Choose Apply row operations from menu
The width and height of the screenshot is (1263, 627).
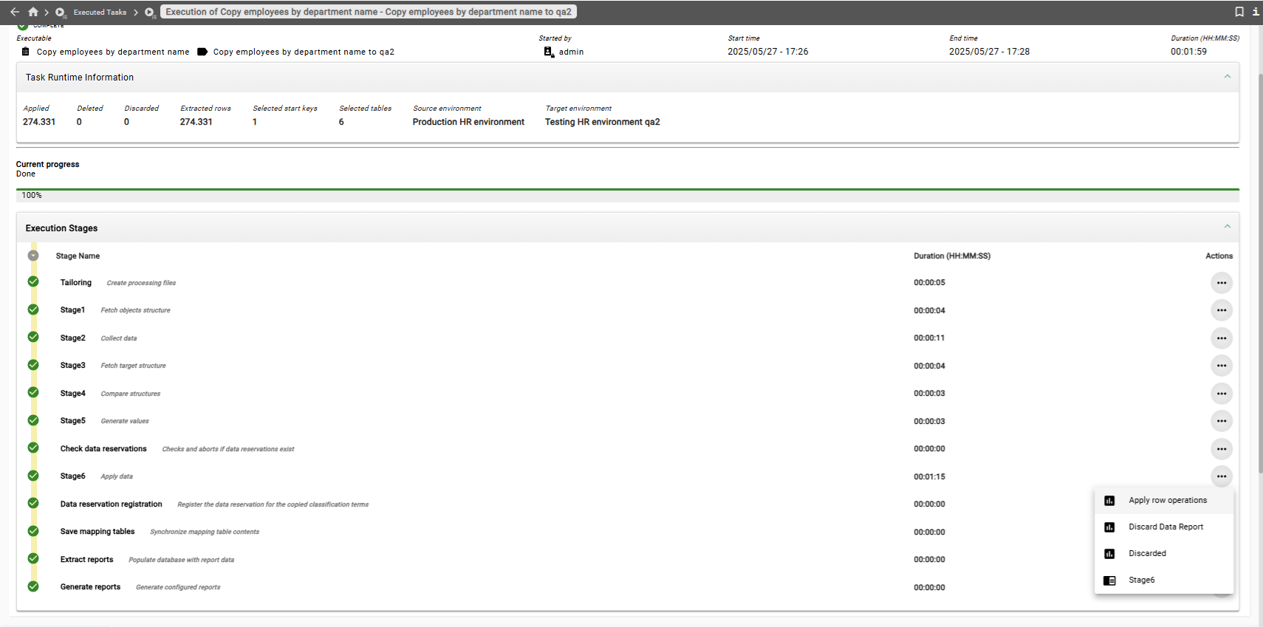pyautogui.click(x=1164, y=501)
